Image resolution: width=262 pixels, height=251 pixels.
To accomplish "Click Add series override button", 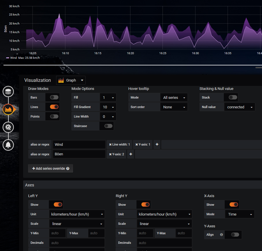I will coord(51,168).
